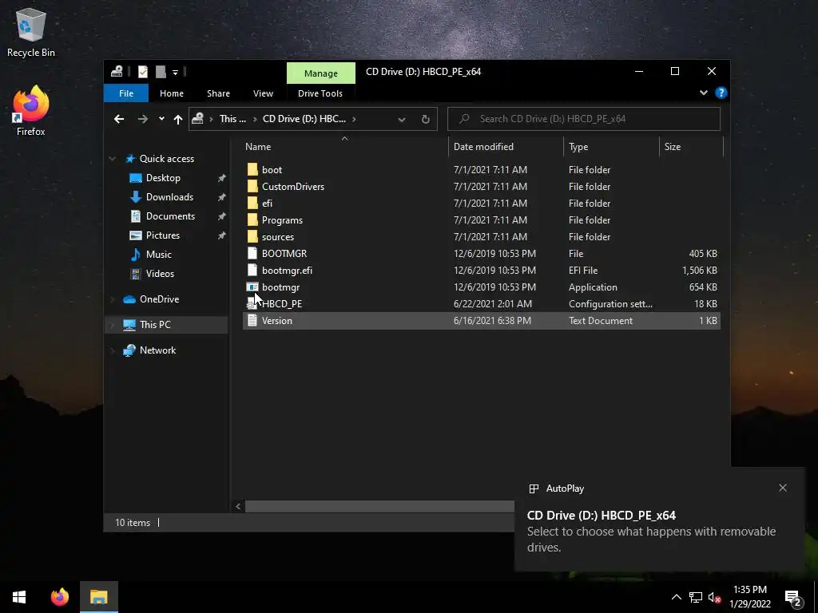The height and width of the screenshot is (613, 818).
Task: Select Network in navigation pane
Action: click(x=157, y=350)
